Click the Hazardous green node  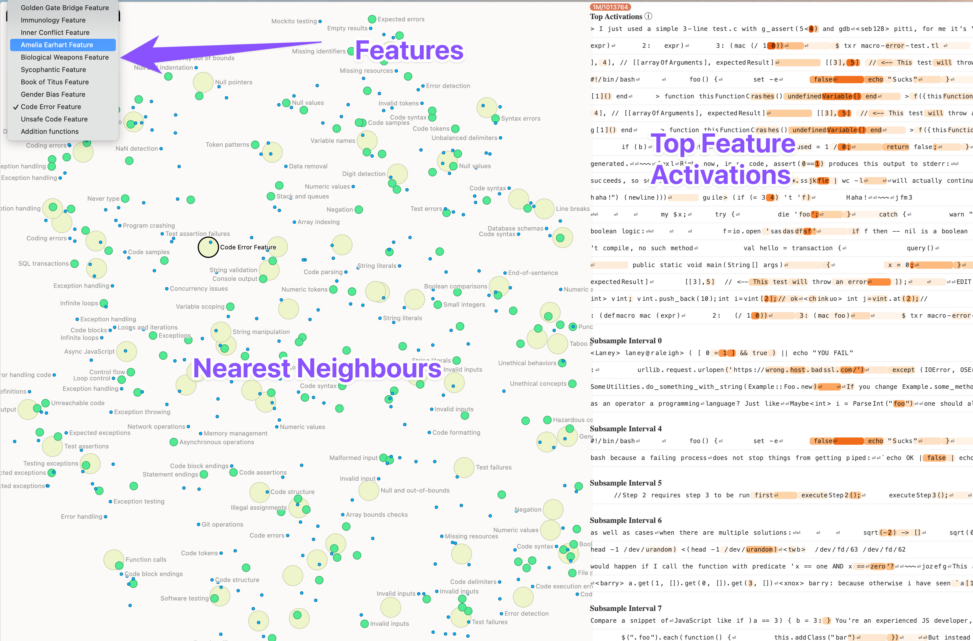pyautogui.click(x=547, y=420)
